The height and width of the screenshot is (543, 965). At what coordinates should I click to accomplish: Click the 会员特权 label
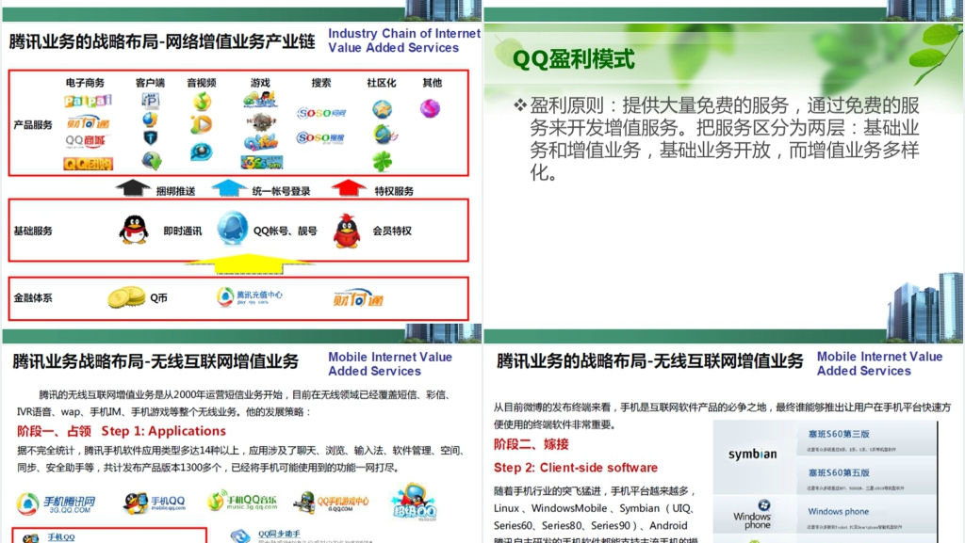pyautogui.click(x=392, y=231)
